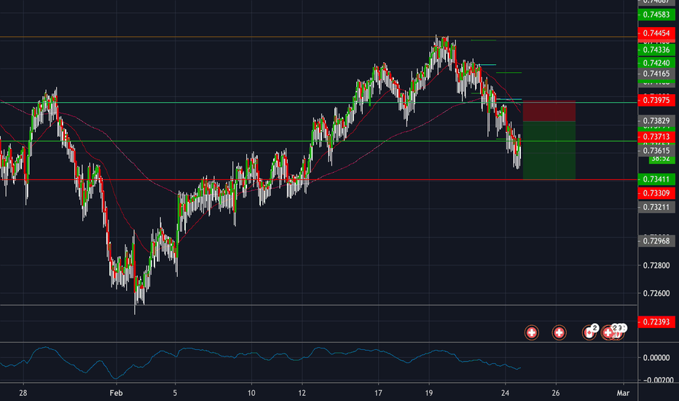Open the clustered Swiss flag event icon near Mar
The image size is (679, 401).
click(x=608, y=332)
